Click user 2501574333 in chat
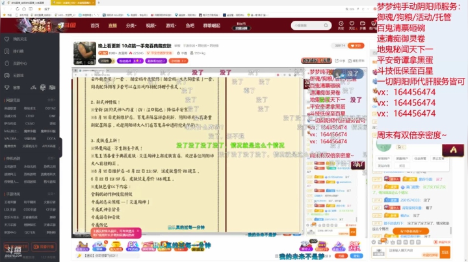 (x=410, y=200)
